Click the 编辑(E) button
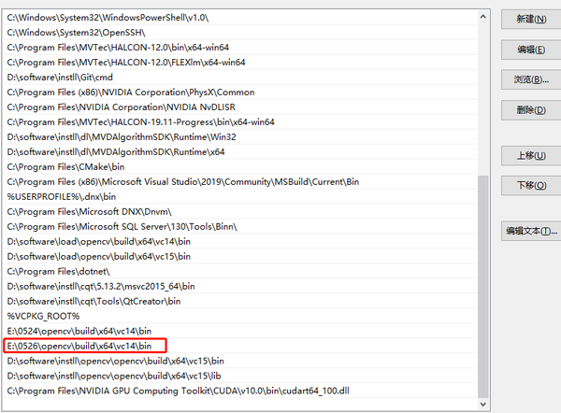Screen dimensions: 561x413 coord(531,50)
